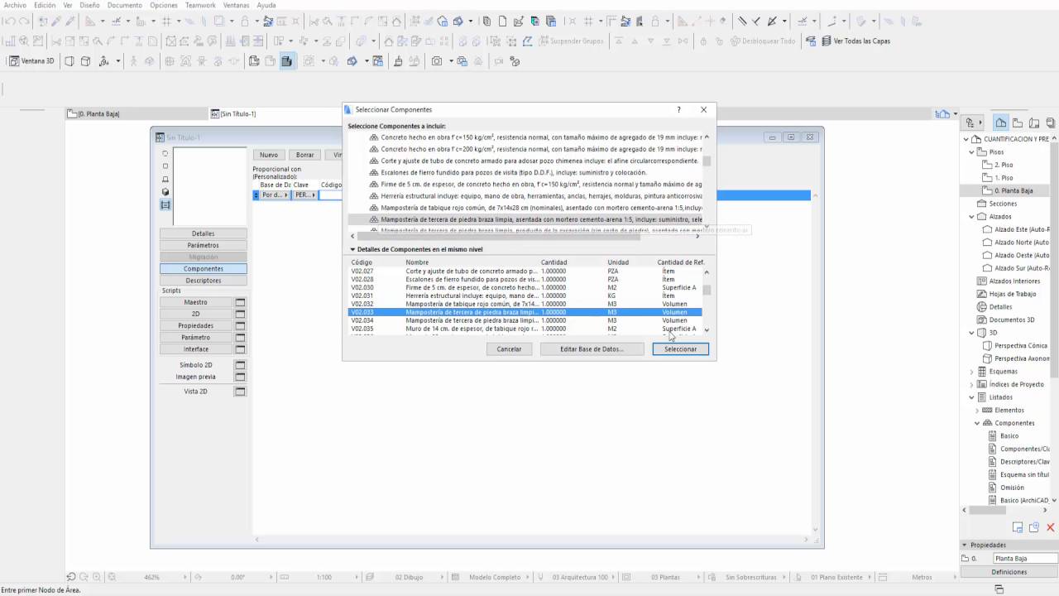The width and height of the screenshot is (1059, 596).
Task: Open the Símbolo 2D window icon
Action: (241, 365)
